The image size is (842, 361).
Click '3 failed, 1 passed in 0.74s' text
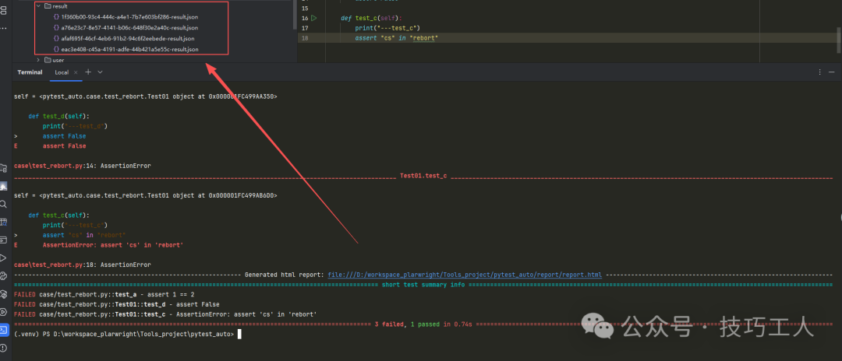pyautogui.click(x=423, y=324)
